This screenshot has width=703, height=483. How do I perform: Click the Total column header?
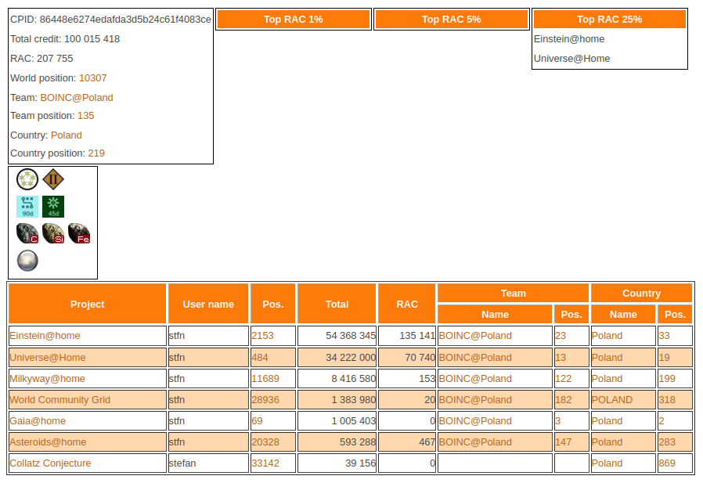[337, 304]
